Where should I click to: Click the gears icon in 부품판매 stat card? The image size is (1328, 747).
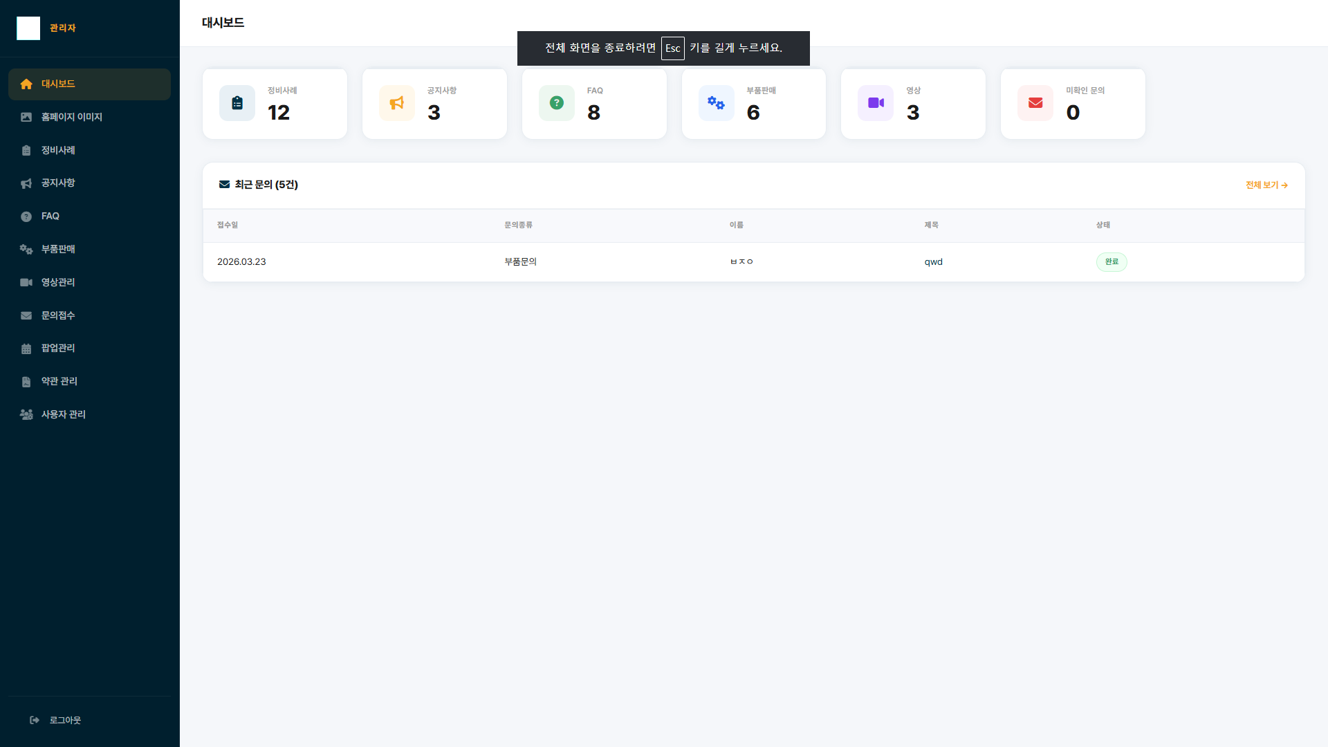coord(716,103)
